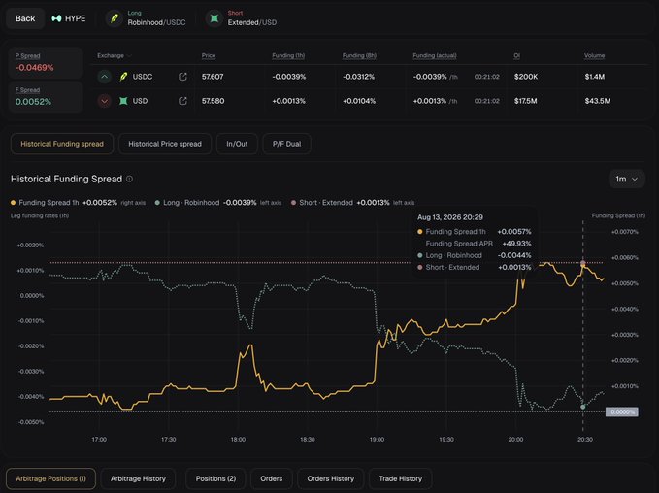
Task: Open Short Extended/USD market selector
Action: click(x=242, y=18)
